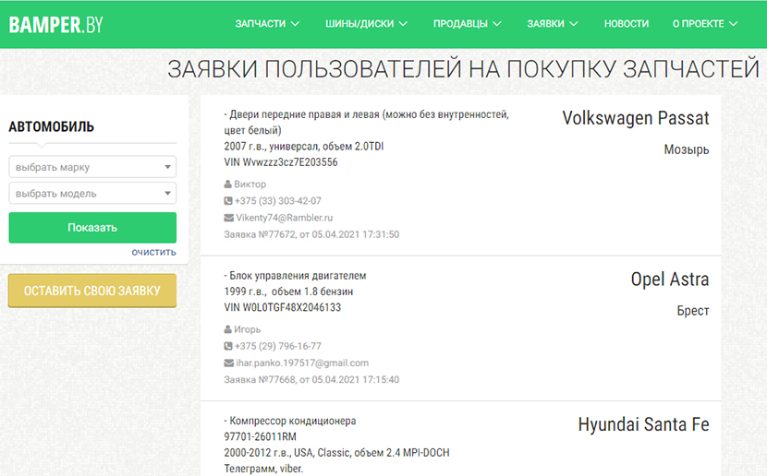Go to the НОВОСТИ page
The height and width of the screenshot is (476, 767).
point(626,24)
